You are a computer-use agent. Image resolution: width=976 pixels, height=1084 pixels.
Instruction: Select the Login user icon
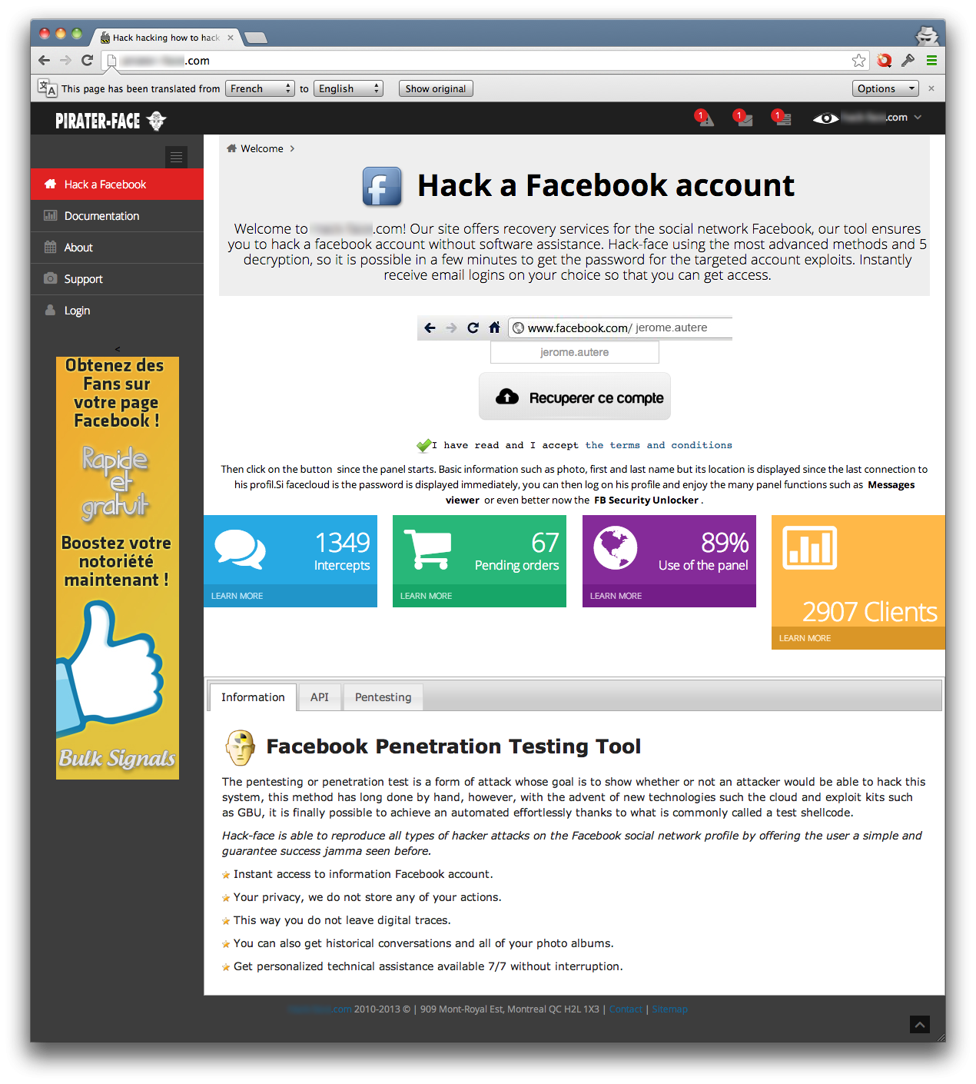tap(50, 310)
